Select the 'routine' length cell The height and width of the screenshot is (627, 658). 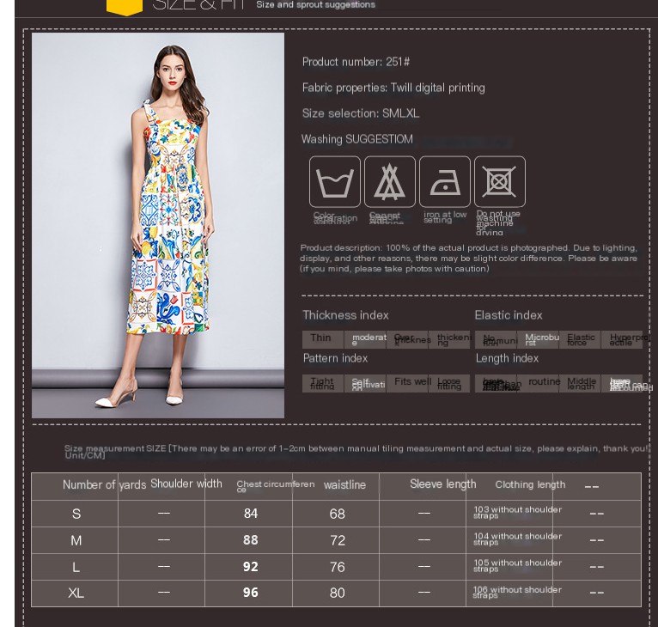[x=538, y=383]
